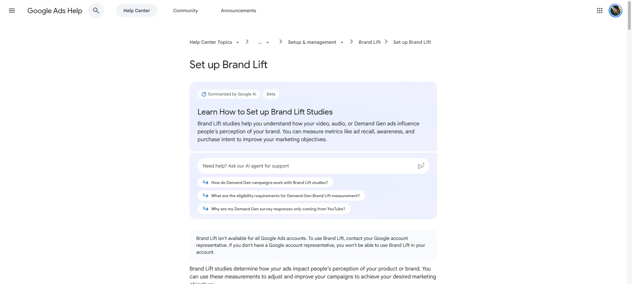Click the send arrow in AI prompt box
Image resolution: width=632 pixels, height=284 pixels.
point(421,166)
